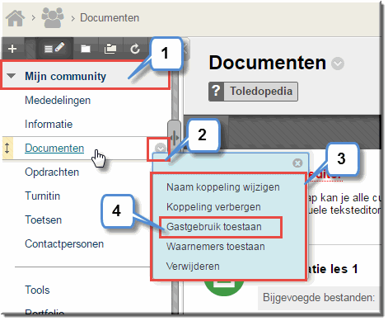
Task: Click the menu panel divider handle
Action: (174, 135)
